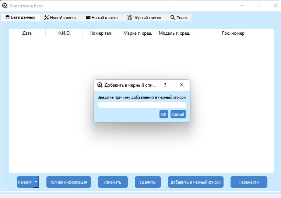Click the Модель т. сред. column header

(x=174, y=33)
